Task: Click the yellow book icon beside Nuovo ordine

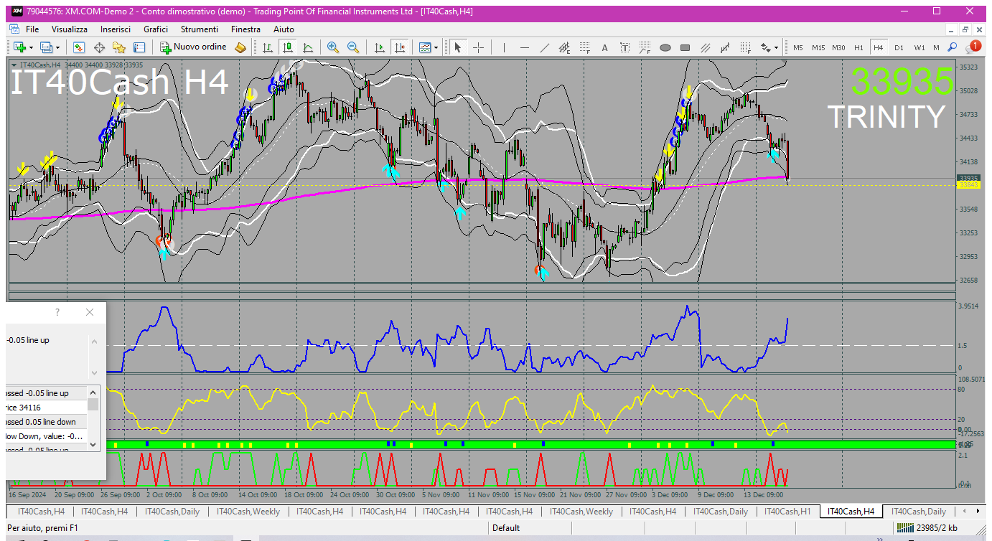Action: click(x=240, y=47)
